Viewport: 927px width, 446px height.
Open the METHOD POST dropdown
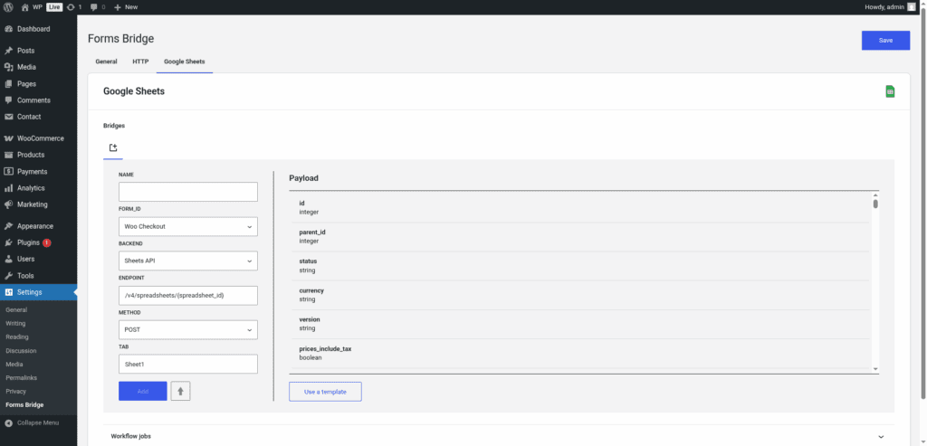(188, 329)
